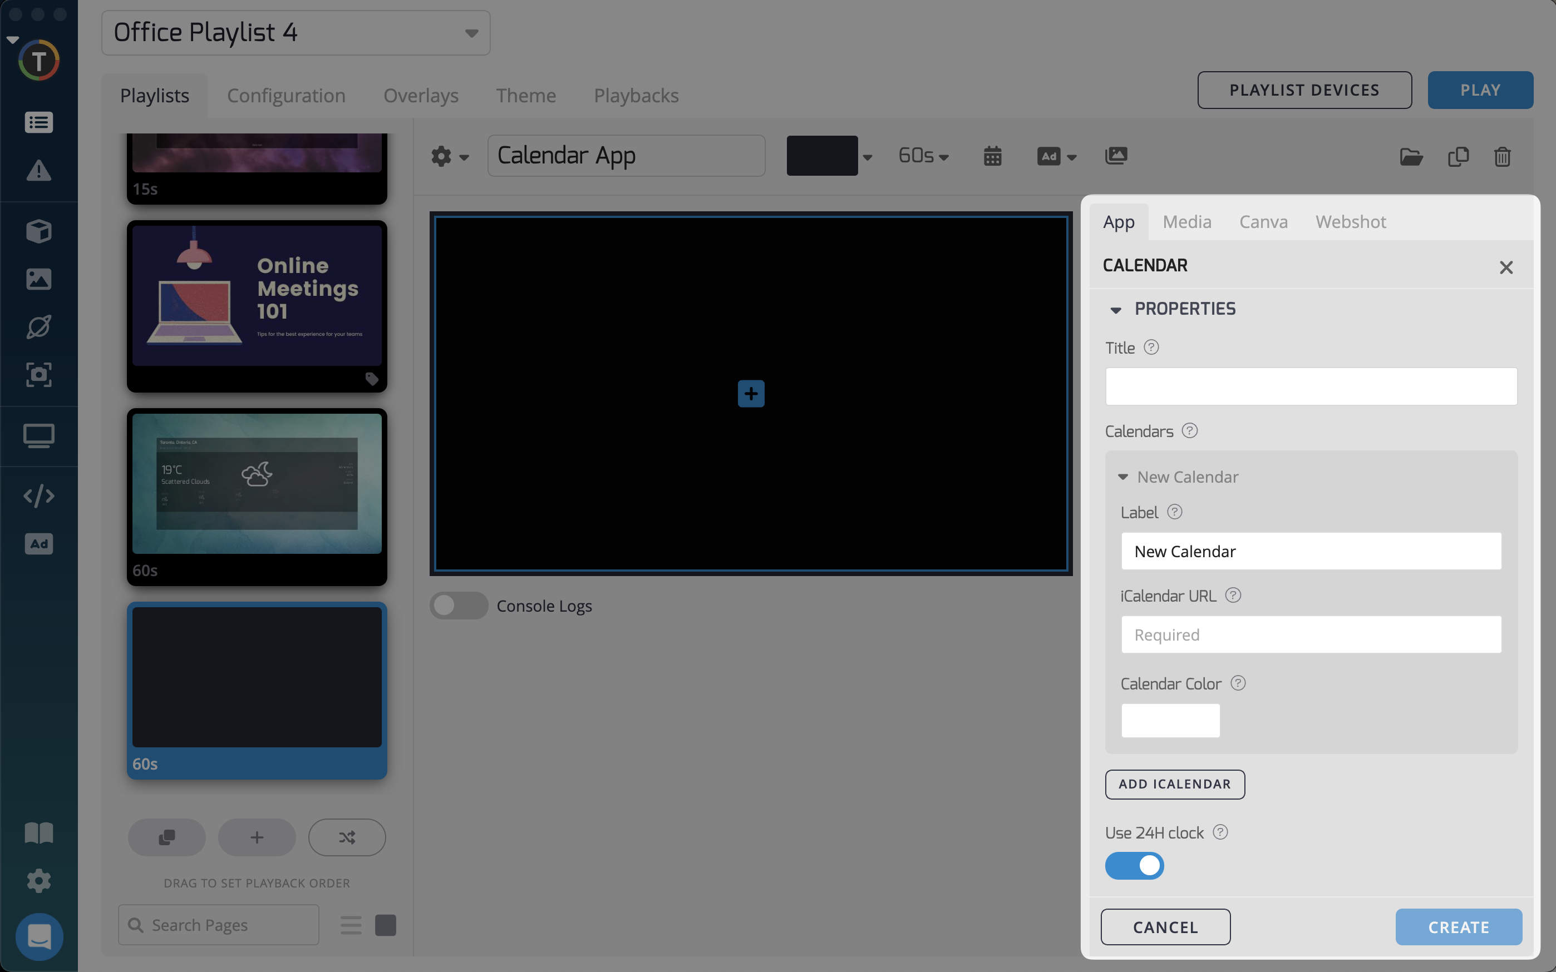
Task: Collapse the PROPERTIES section
Action: [1116, 309]
